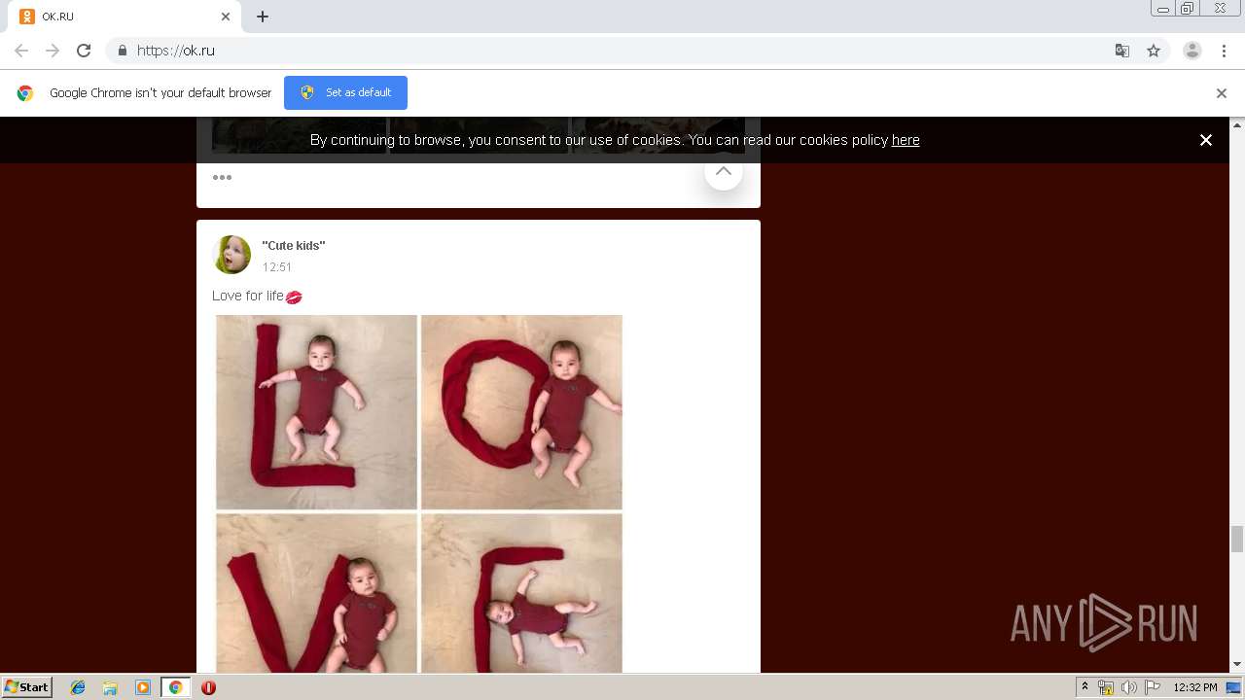
Task: Click the padlock site info icon
Action: pyautogui.click(x=122, y=51)
